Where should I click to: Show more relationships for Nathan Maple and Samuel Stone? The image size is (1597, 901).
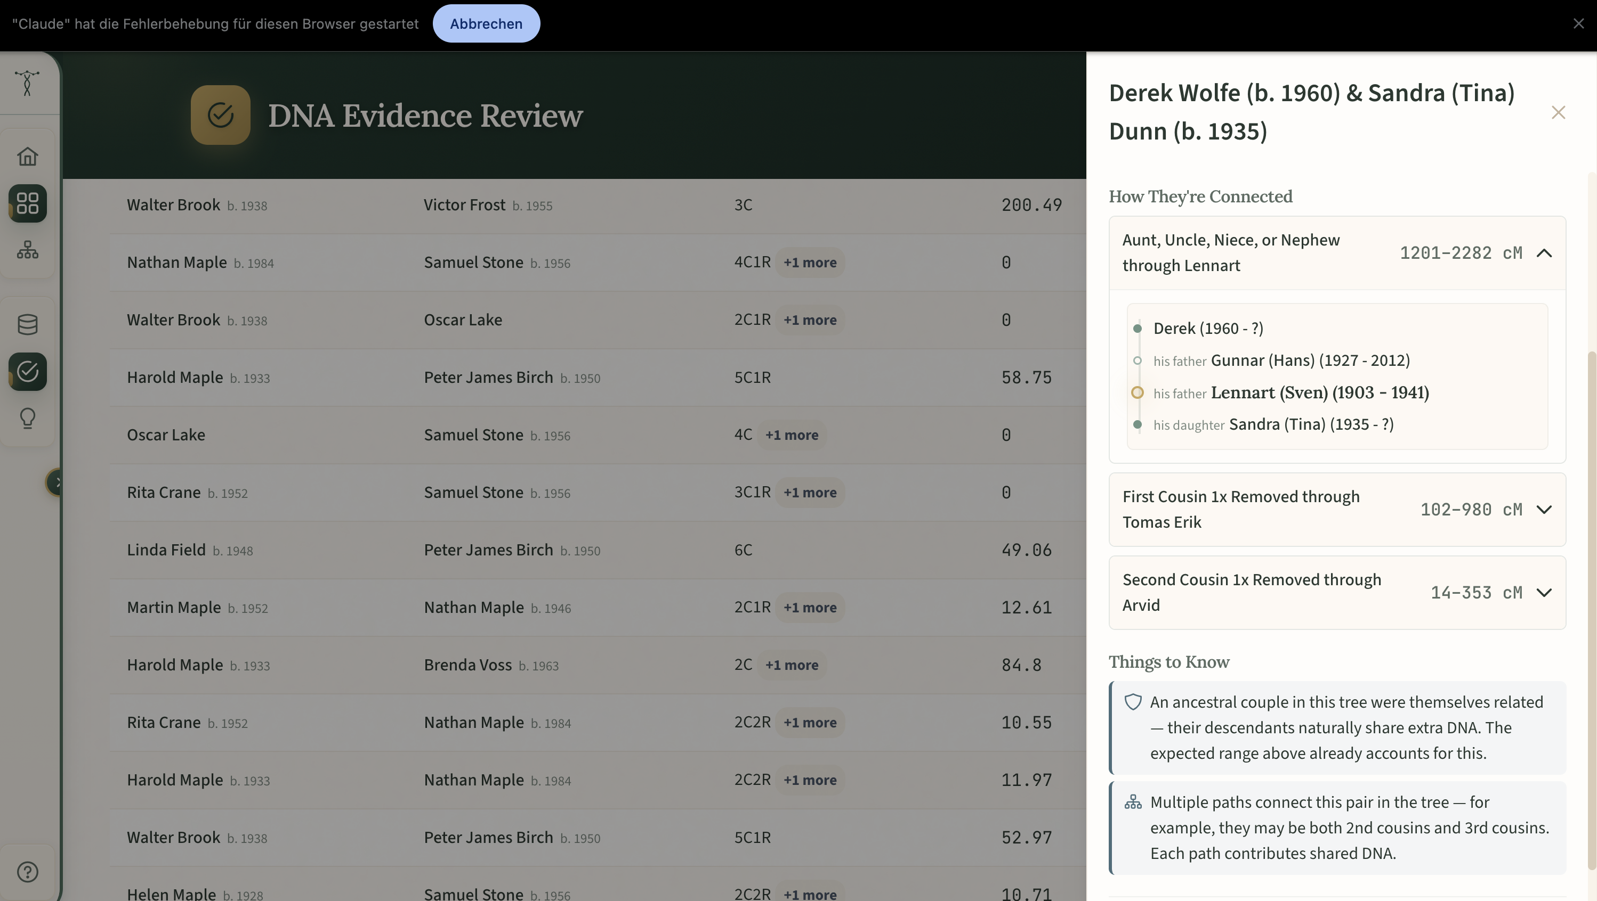tap(810, 263)
